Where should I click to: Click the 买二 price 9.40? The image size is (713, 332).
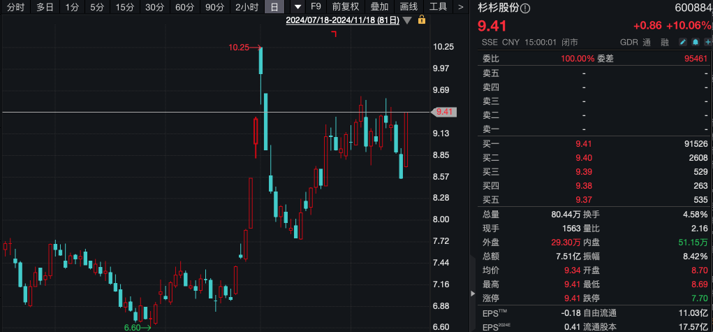pos(584,158)
